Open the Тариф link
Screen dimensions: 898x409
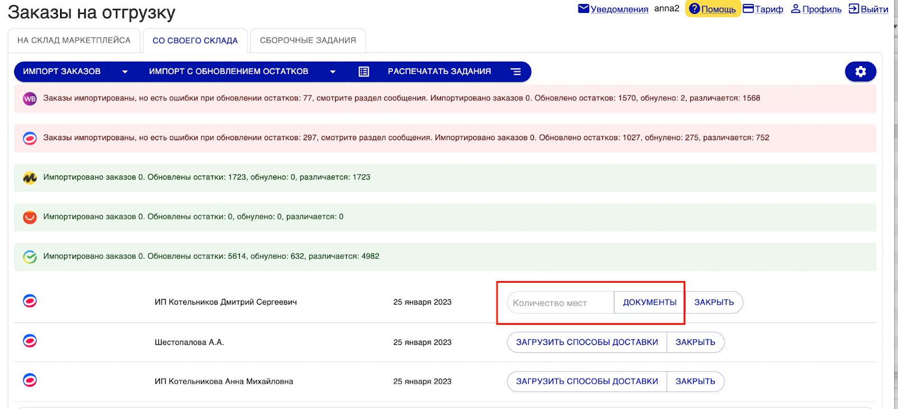click(769, 9)
